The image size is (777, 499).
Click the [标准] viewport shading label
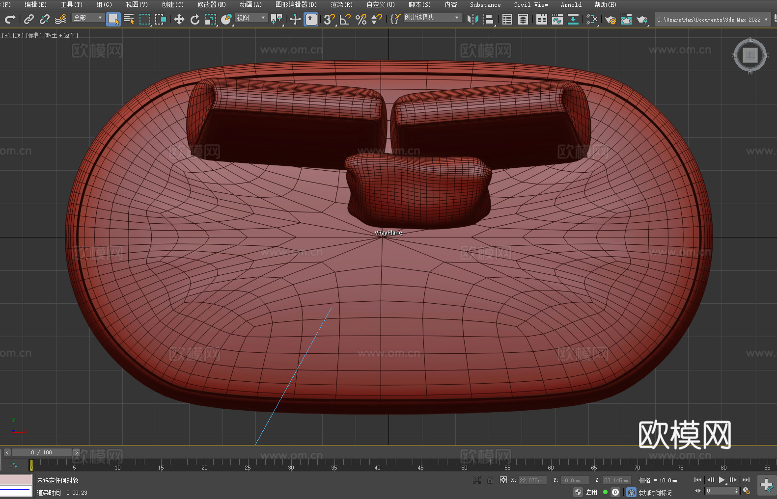click(33, 35)
